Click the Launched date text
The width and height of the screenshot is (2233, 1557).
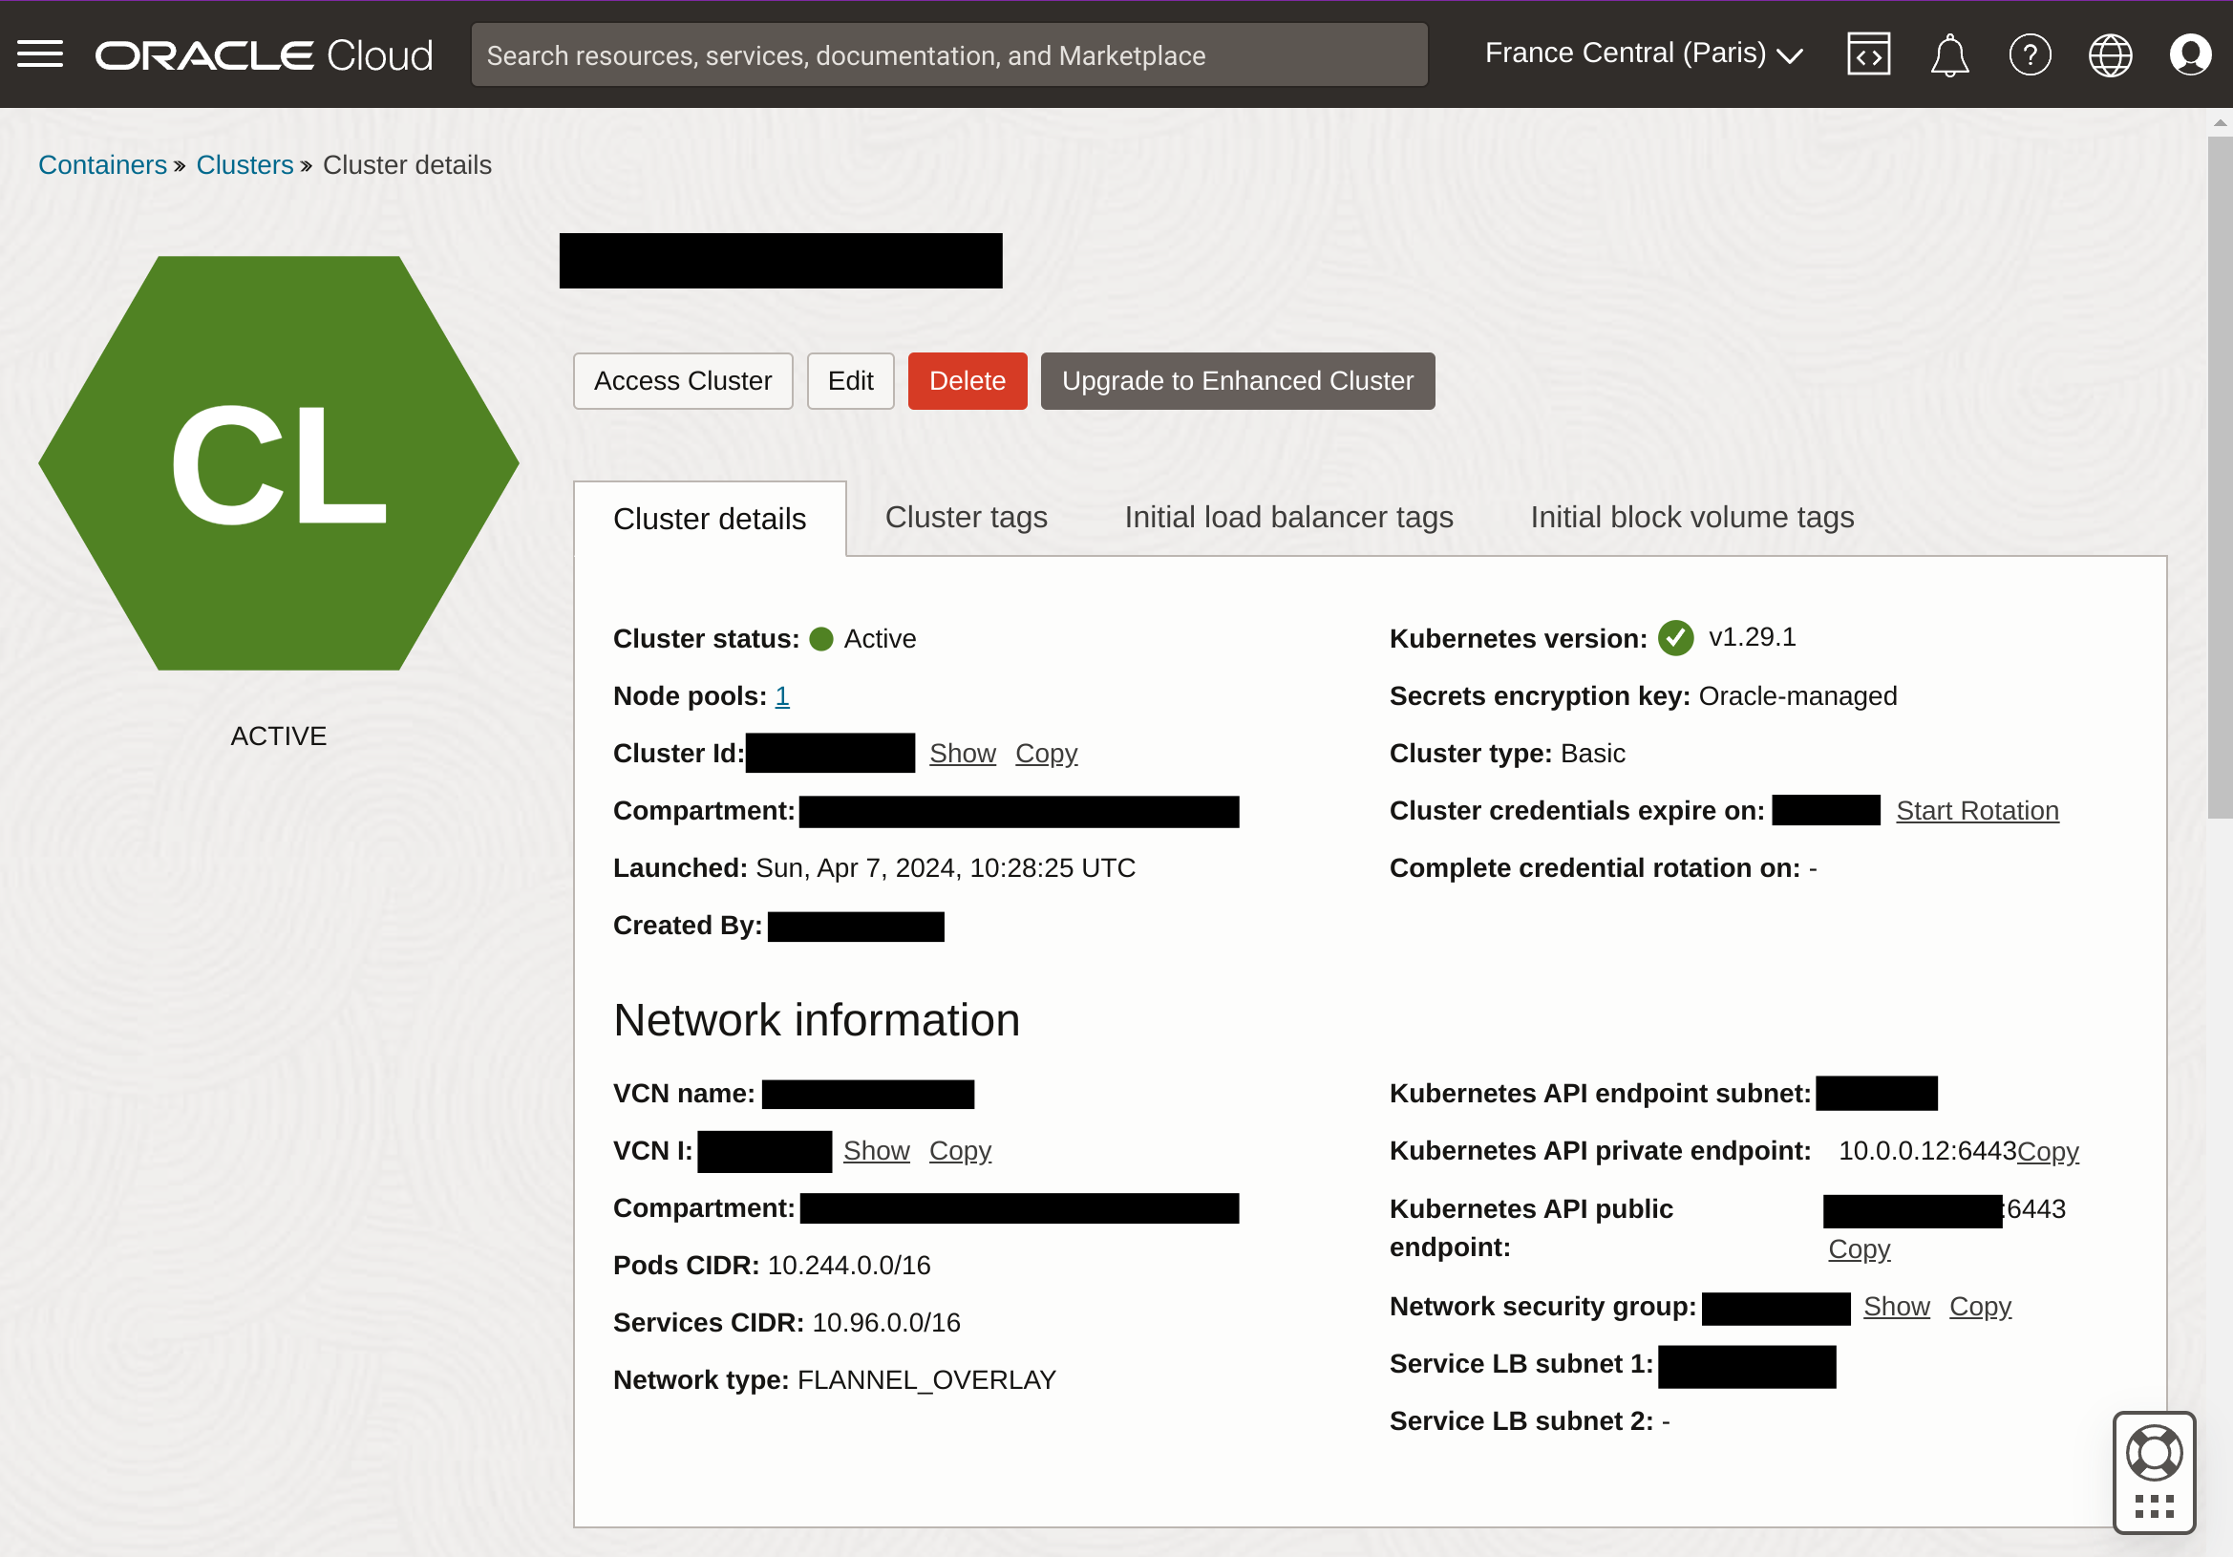pyautogui.click(x=945, y=867)
